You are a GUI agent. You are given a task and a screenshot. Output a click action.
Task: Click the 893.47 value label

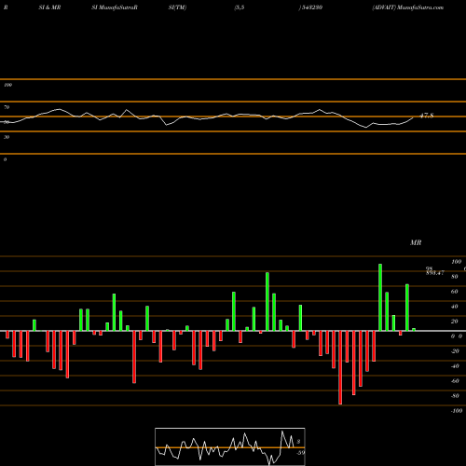click(435, 273)
